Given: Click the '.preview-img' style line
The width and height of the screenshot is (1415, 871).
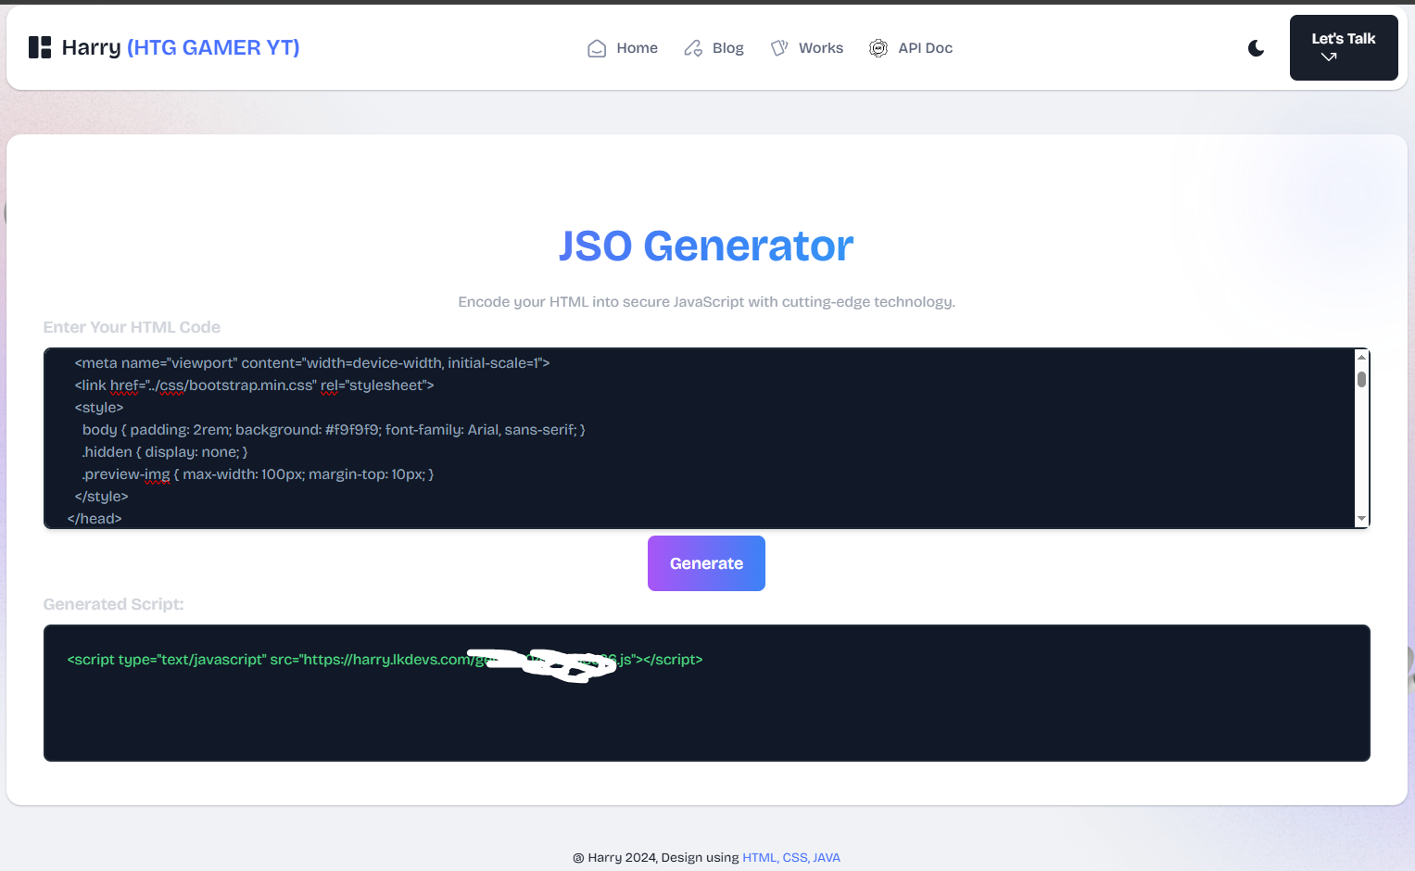Looking at the screenshot, I should 258,474.
